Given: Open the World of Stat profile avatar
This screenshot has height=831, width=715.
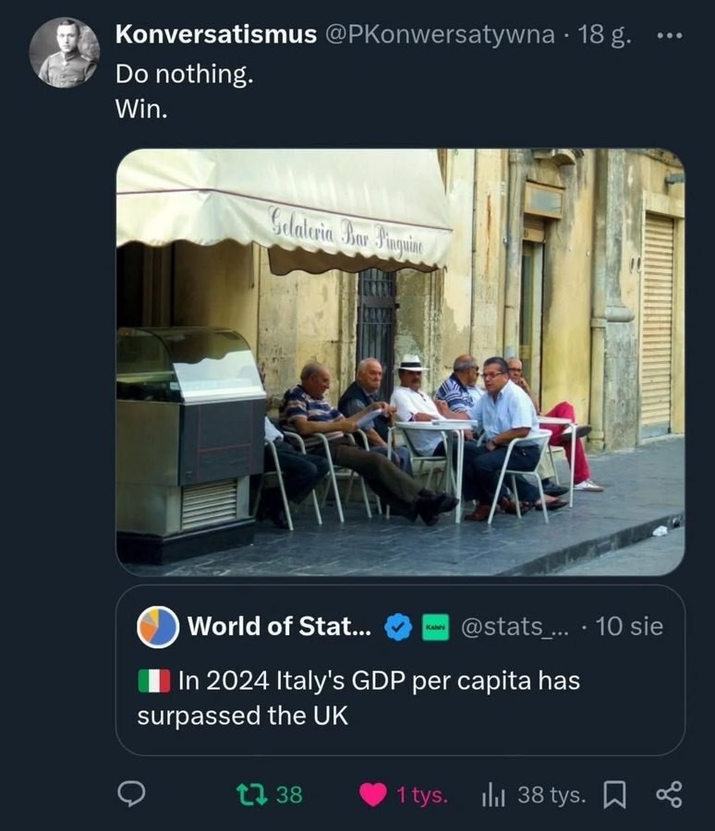Looking at the screenshot, I should coord(159,627).
